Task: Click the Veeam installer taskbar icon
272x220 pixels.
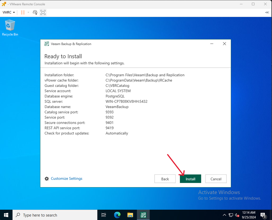Action: pos(143,215)
